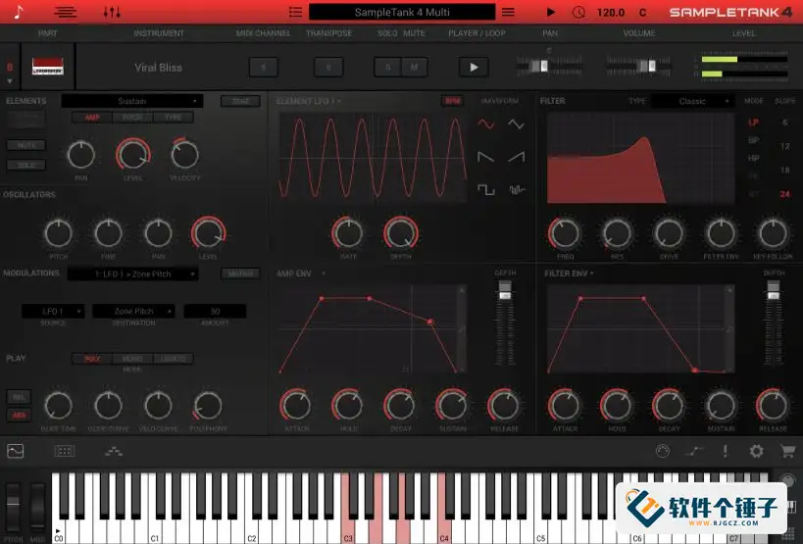Open the modulation slot LFO 1 > Zone Pitch dropdown

(x=133, y=273)
